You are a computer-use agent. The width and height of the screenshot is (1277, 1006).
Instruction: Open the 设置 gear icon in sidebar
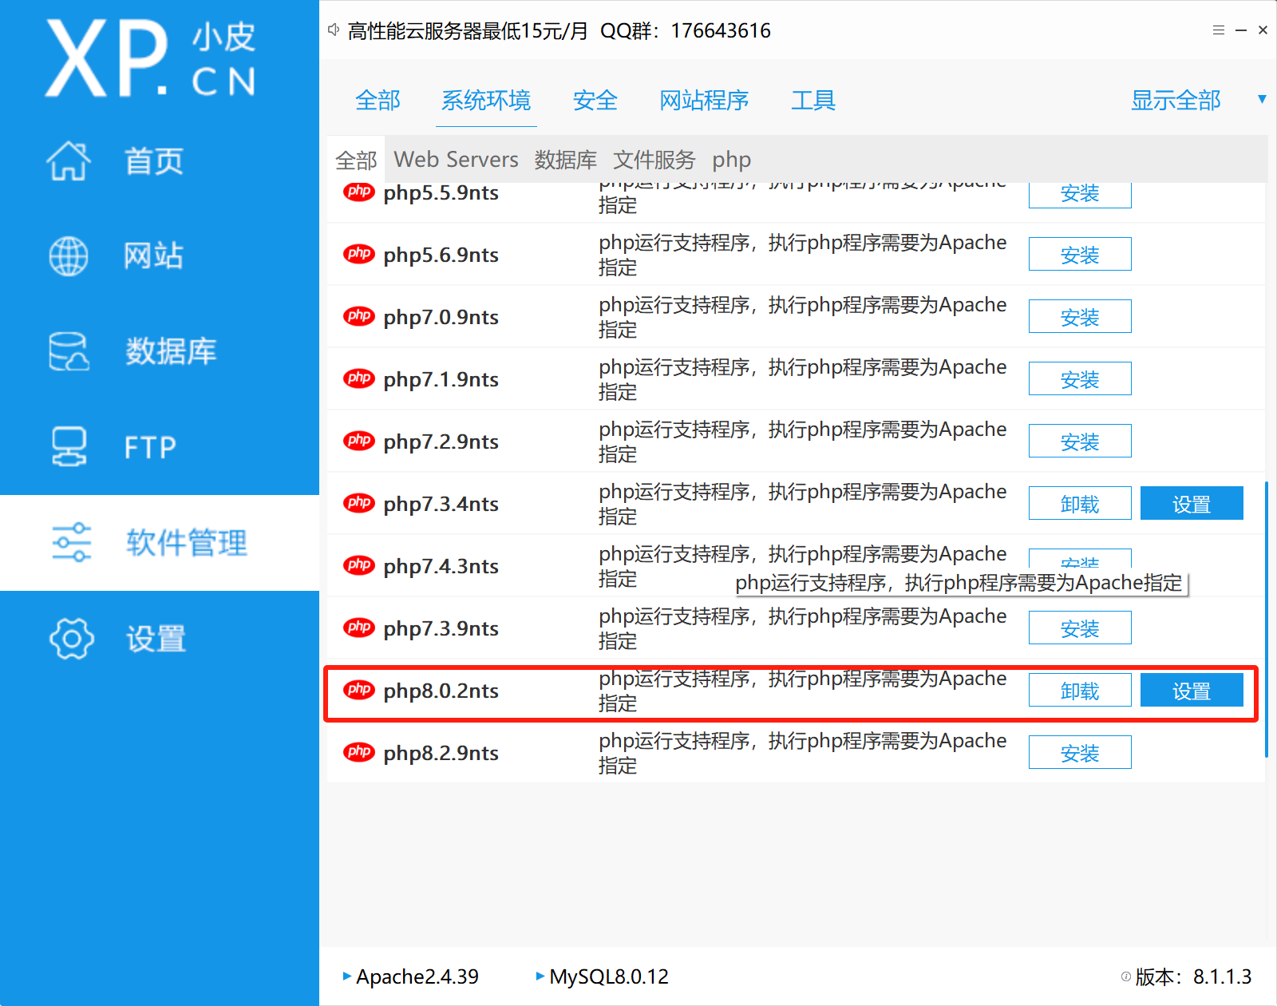pyautogui.click(x=71, y=638)
